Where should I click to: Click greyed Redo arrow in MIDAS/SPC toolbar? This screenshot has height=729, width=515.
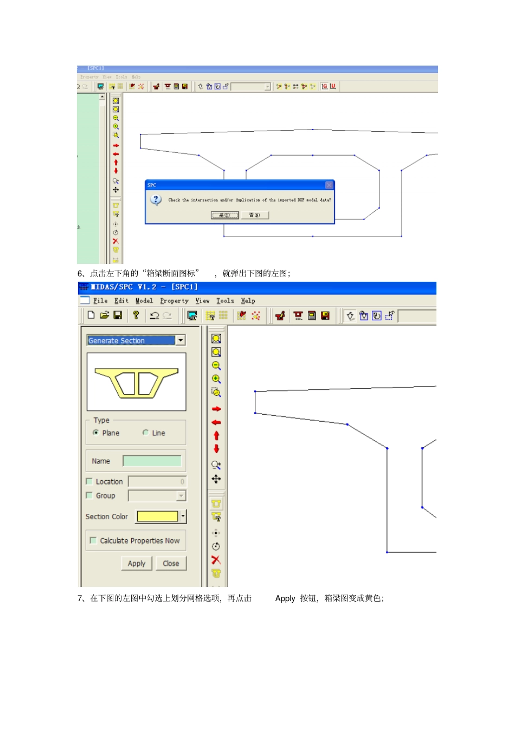pos(167,315)
